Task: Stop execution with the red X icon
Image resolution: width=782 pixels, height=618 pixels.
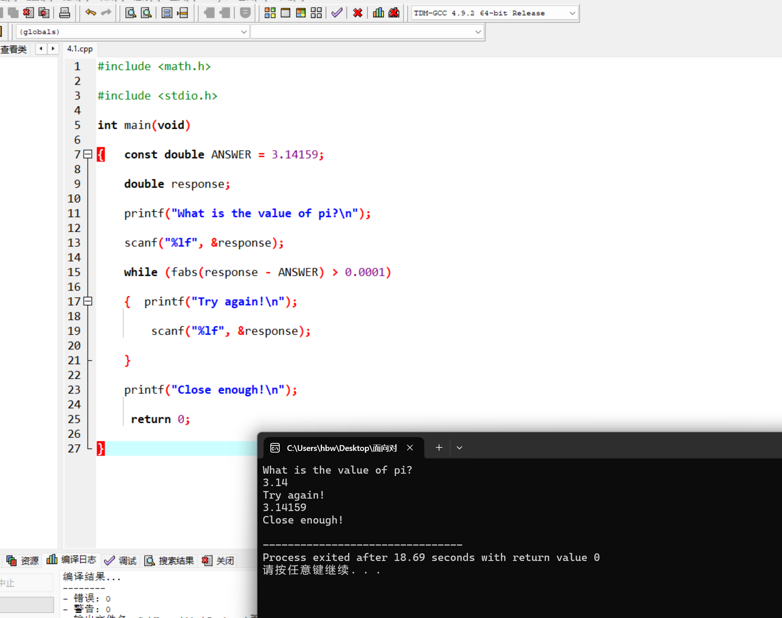Action: tap(358, 12)
